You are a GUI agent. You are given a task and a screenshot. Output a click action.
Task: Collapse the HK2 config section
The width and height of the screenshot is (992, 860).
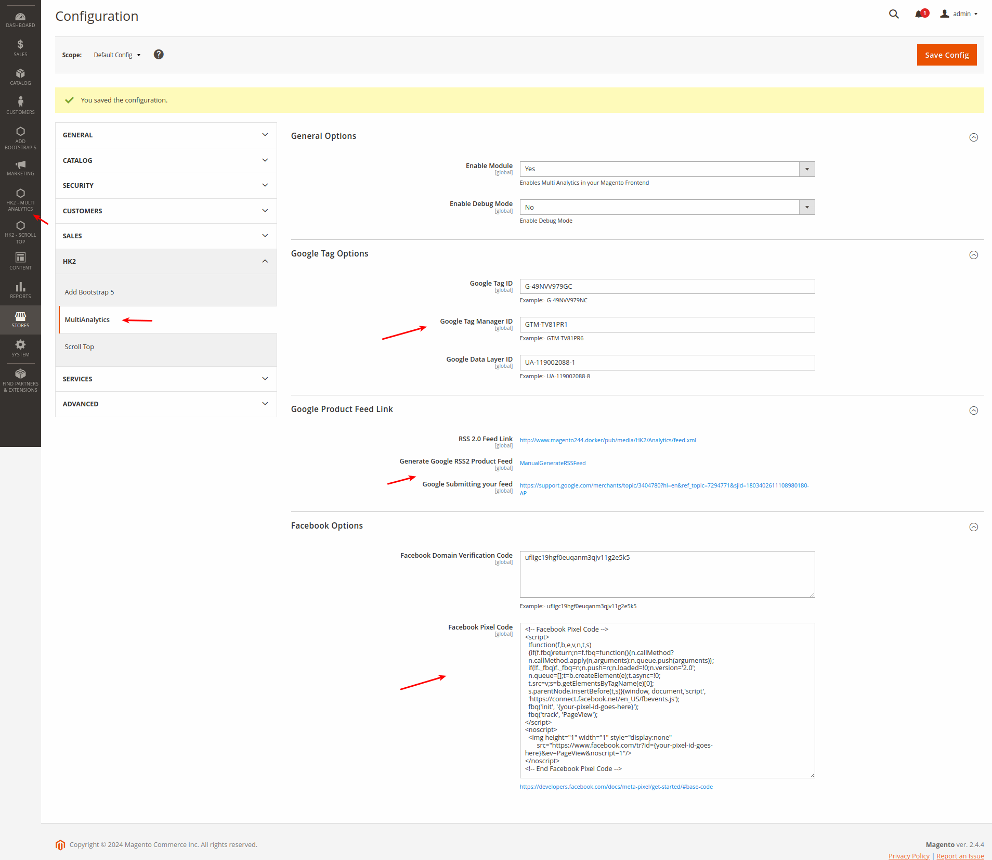[166, 261]
